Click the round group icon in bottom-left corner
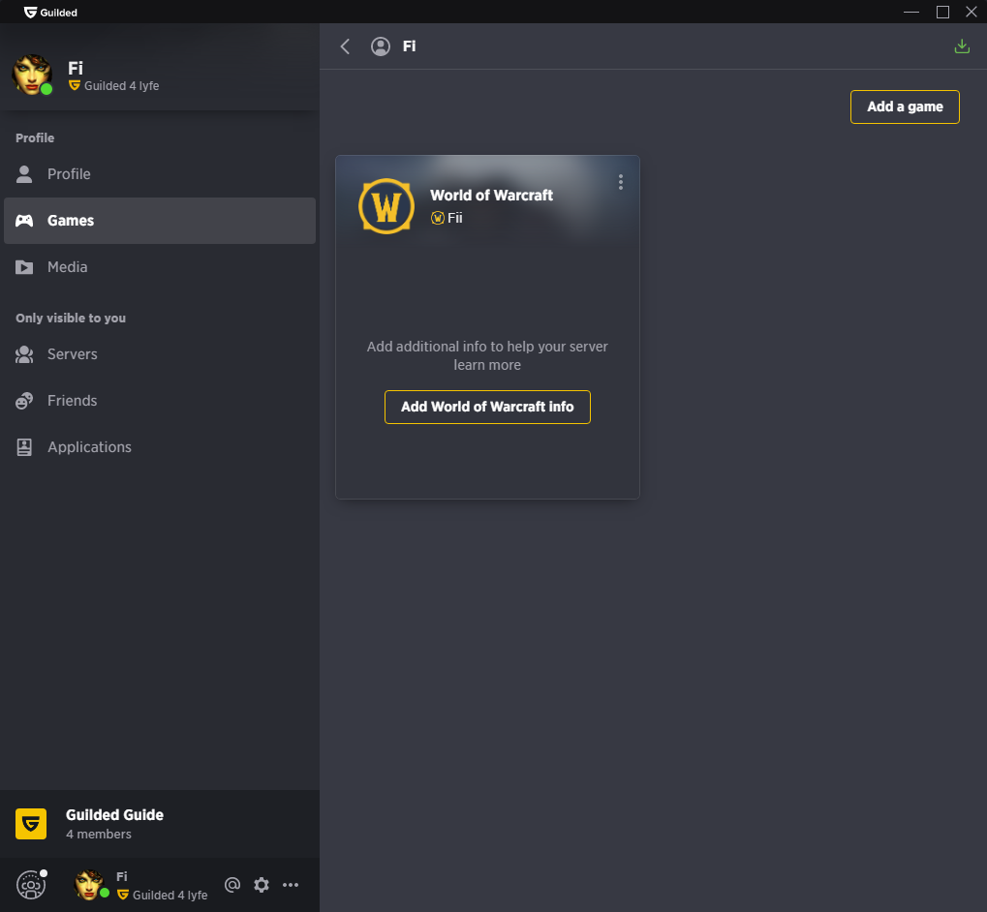This screenshot has height=912, width=987. 31,885
